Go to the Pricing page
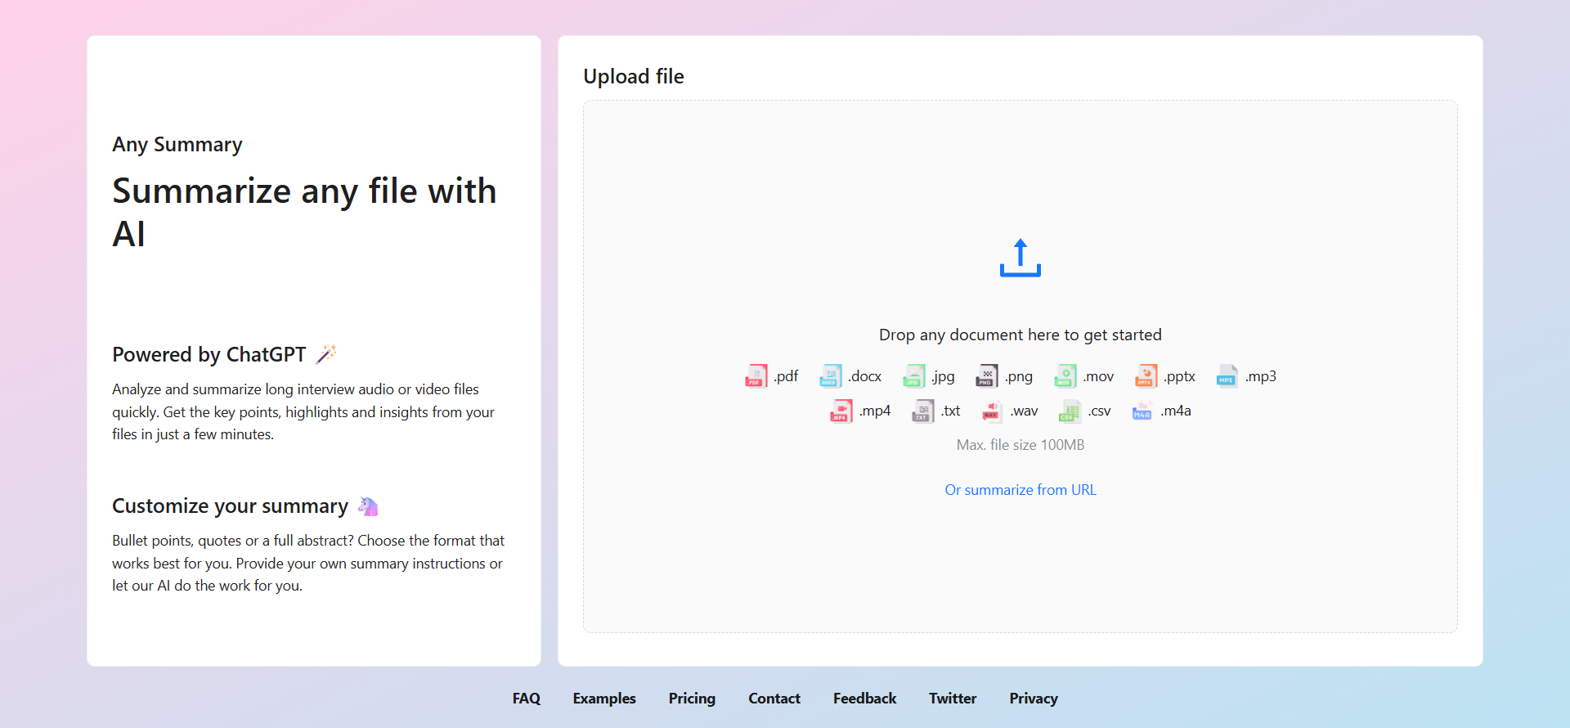Image resolution: width=1570 pixels, height=728 pixels. click(692, 699)
